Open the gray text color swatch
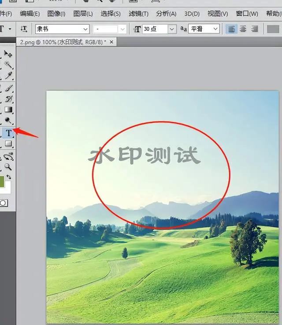Screen dimensions: 282x325 (x=273, y=29)
